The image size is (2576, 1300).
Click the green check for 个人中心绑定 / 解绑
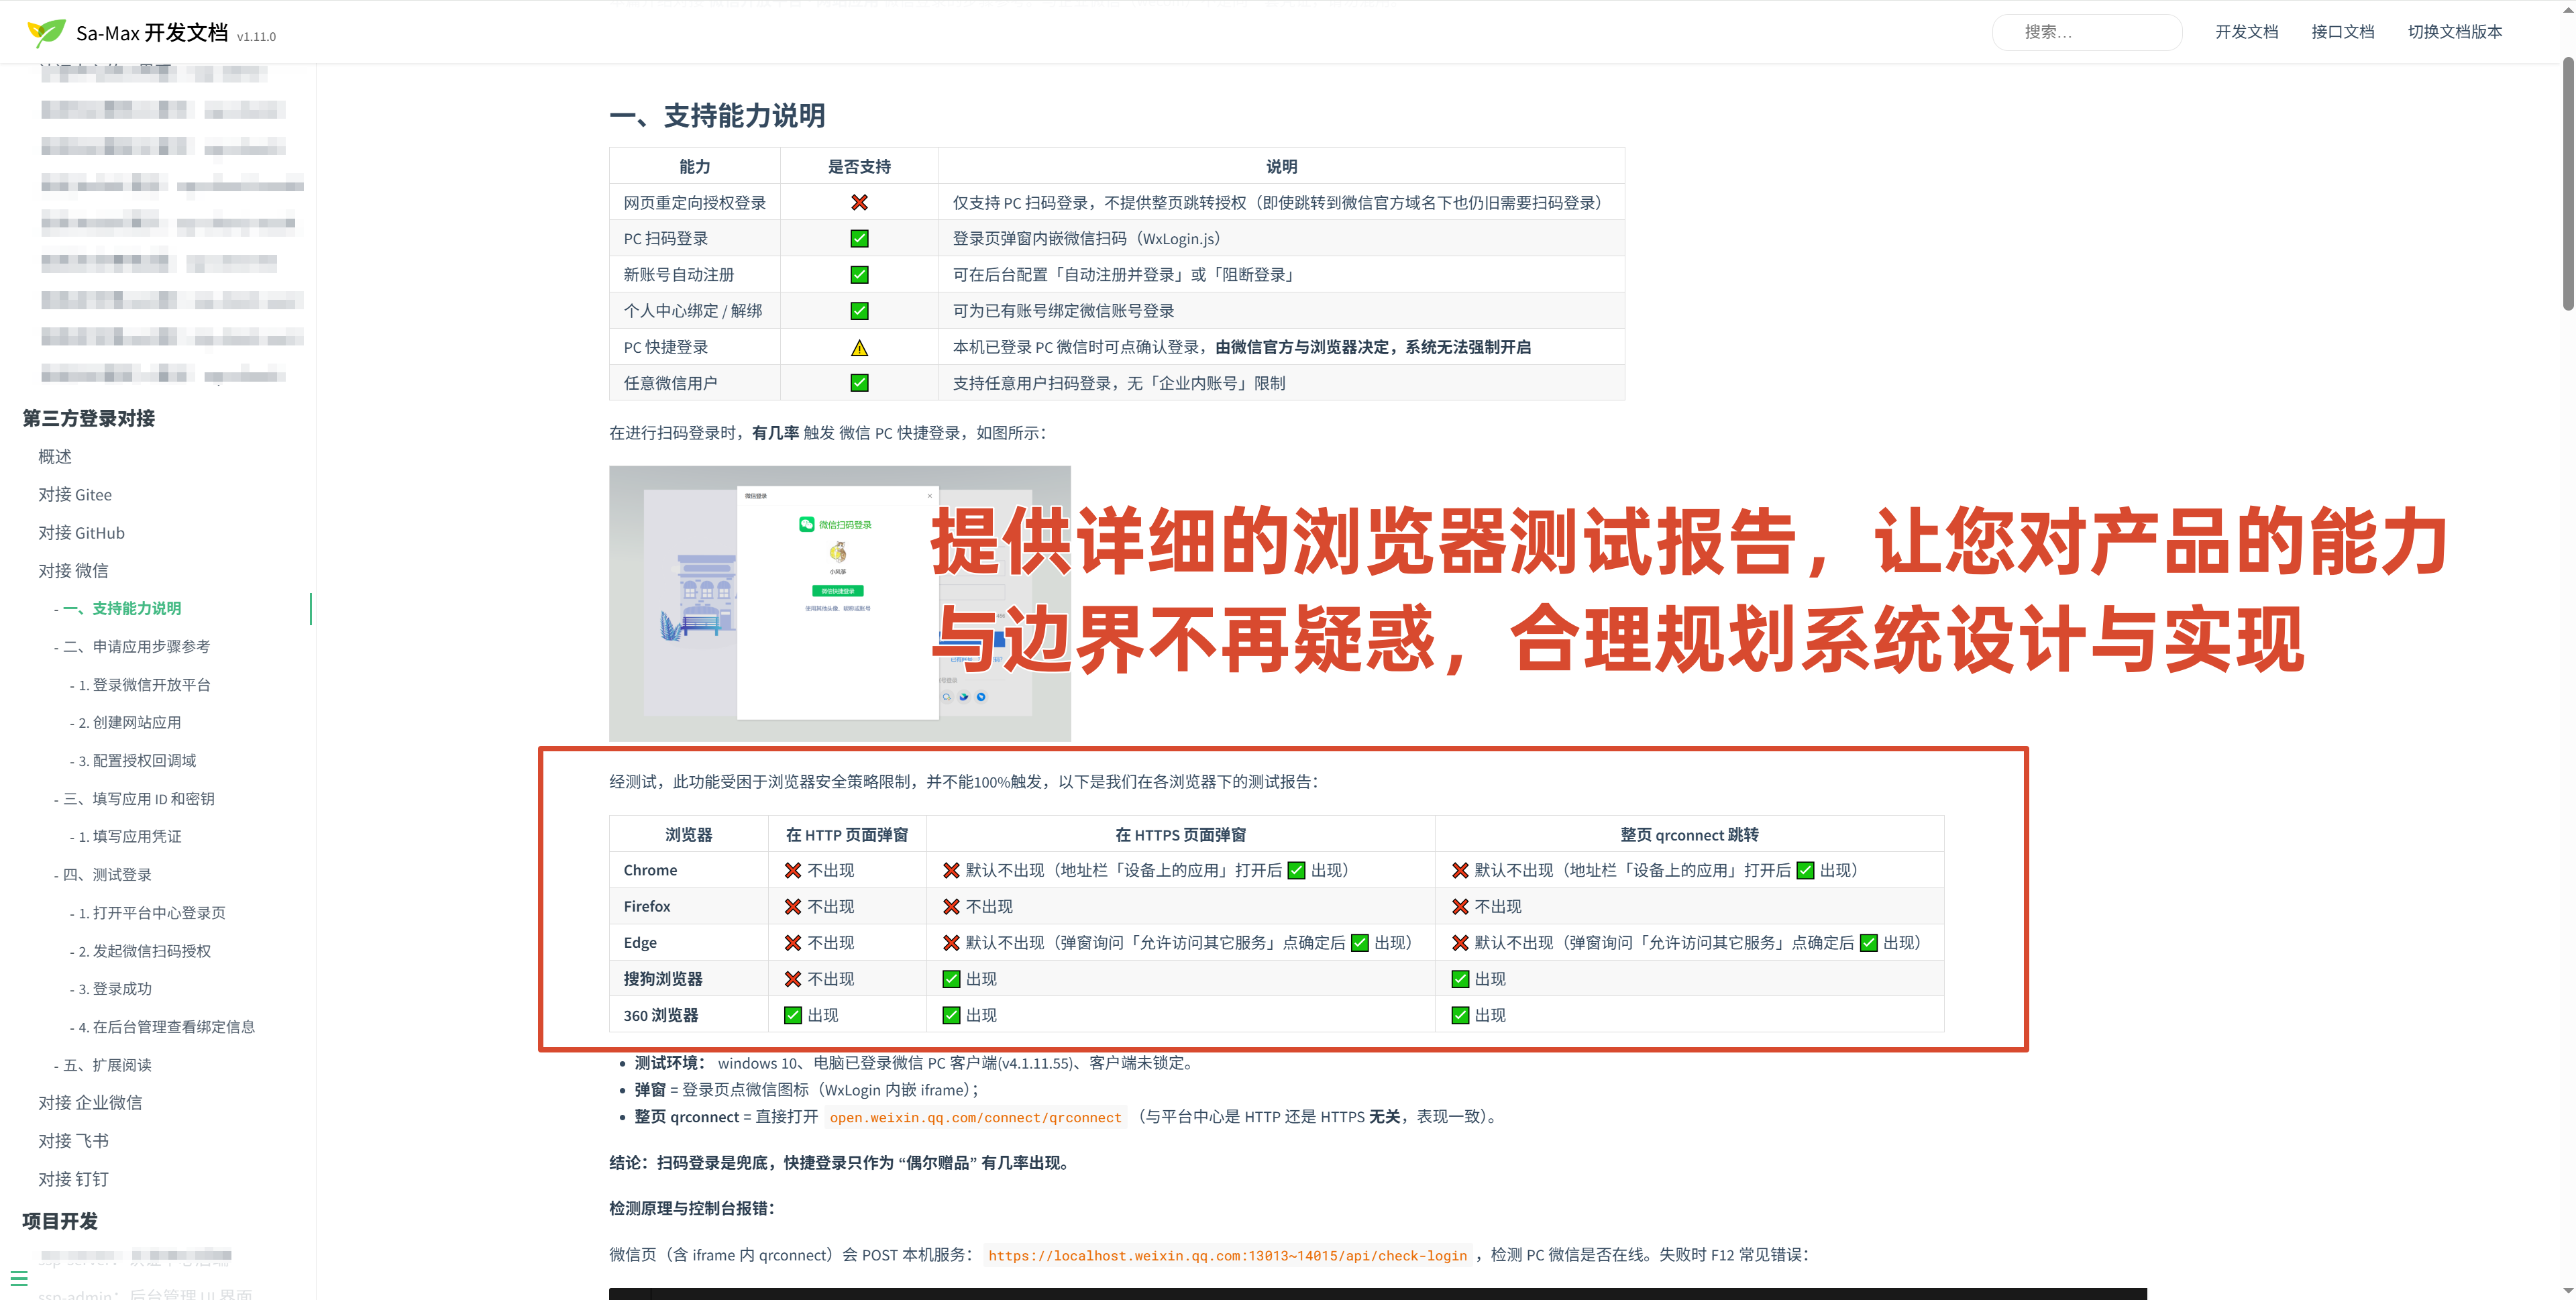pos(859,310)
